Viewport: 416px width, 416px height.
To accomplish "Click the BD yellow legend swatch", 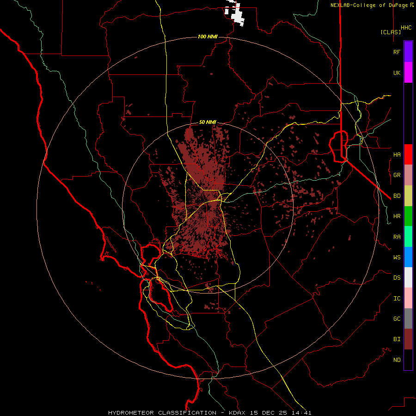I will point(408,196).
